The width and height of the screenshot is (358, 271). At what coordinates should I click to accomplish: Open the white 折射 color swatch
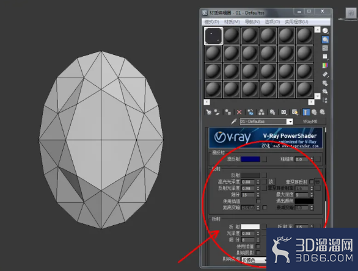coord(250,226)
